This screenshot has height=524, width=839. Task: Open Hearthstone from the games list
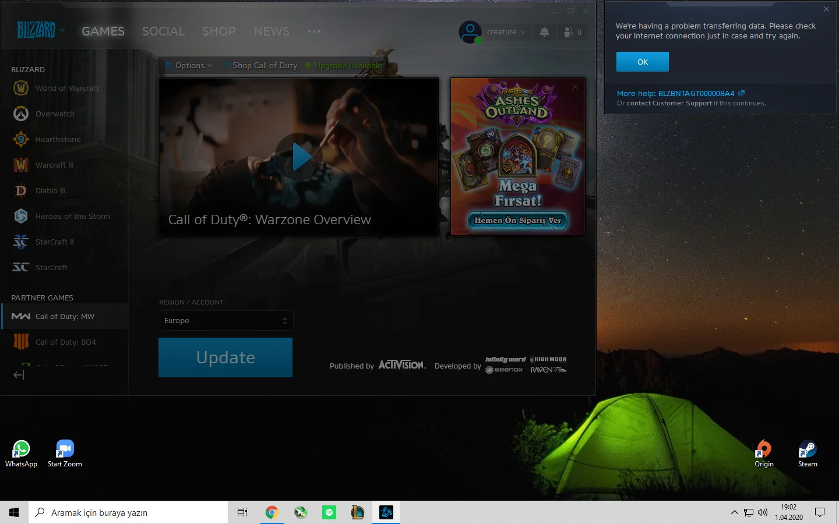(58, 139)
